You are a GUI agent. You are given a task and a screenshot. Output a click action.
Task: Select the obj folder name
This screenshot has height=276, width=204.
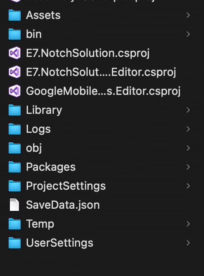(34, 148)
